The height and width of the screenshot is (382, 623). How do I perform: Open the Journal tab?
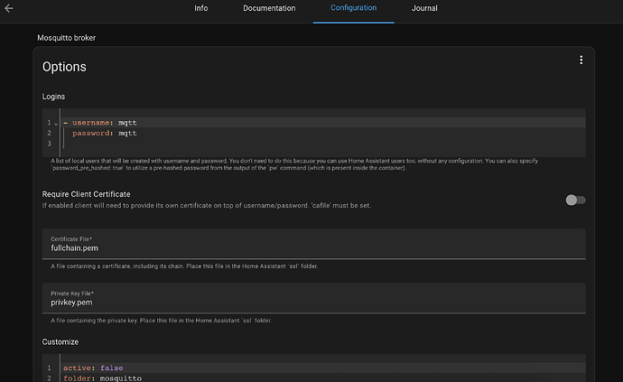pos(424,8)
